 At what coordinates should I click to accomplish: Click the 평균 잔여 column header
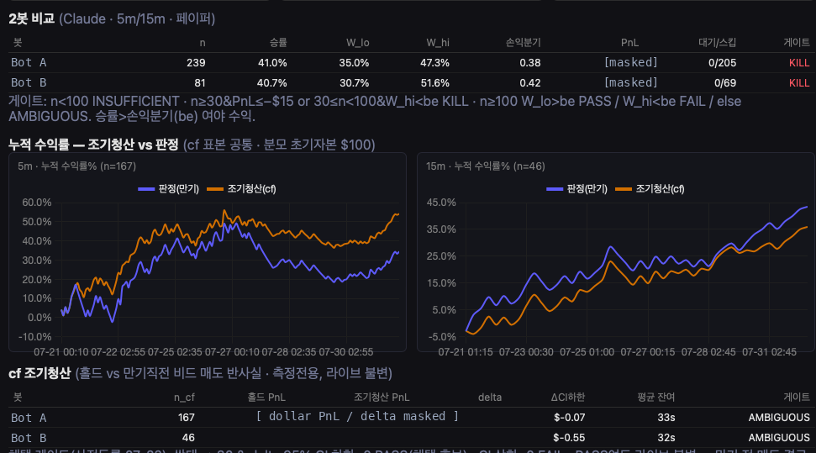[x=655, y=398]
